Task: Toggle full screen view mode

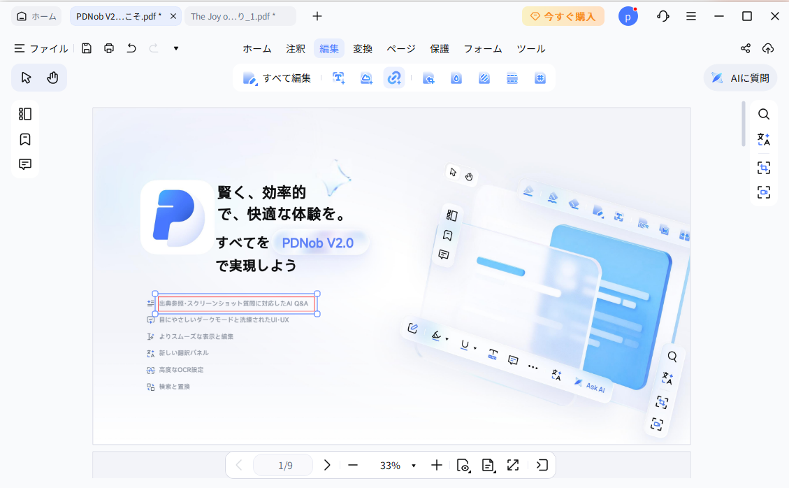Action: pos(513,465)
